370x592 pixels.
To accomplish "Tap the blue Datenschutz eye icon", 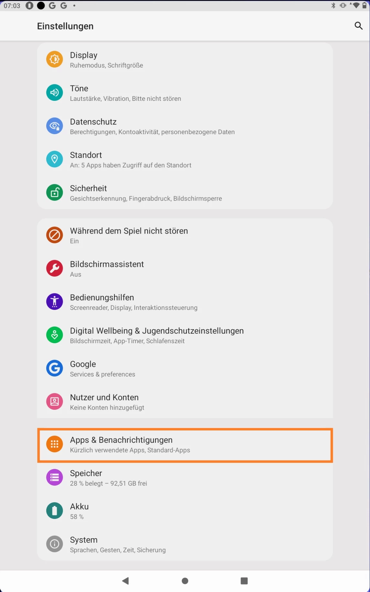I will 55,126.
